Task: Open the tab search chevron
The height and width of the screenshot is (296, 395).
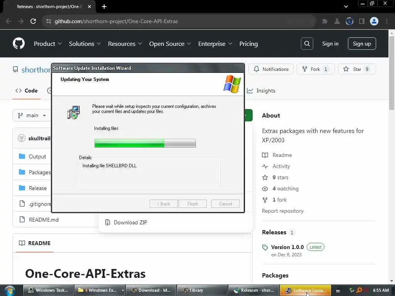Action: coord(346,7)
